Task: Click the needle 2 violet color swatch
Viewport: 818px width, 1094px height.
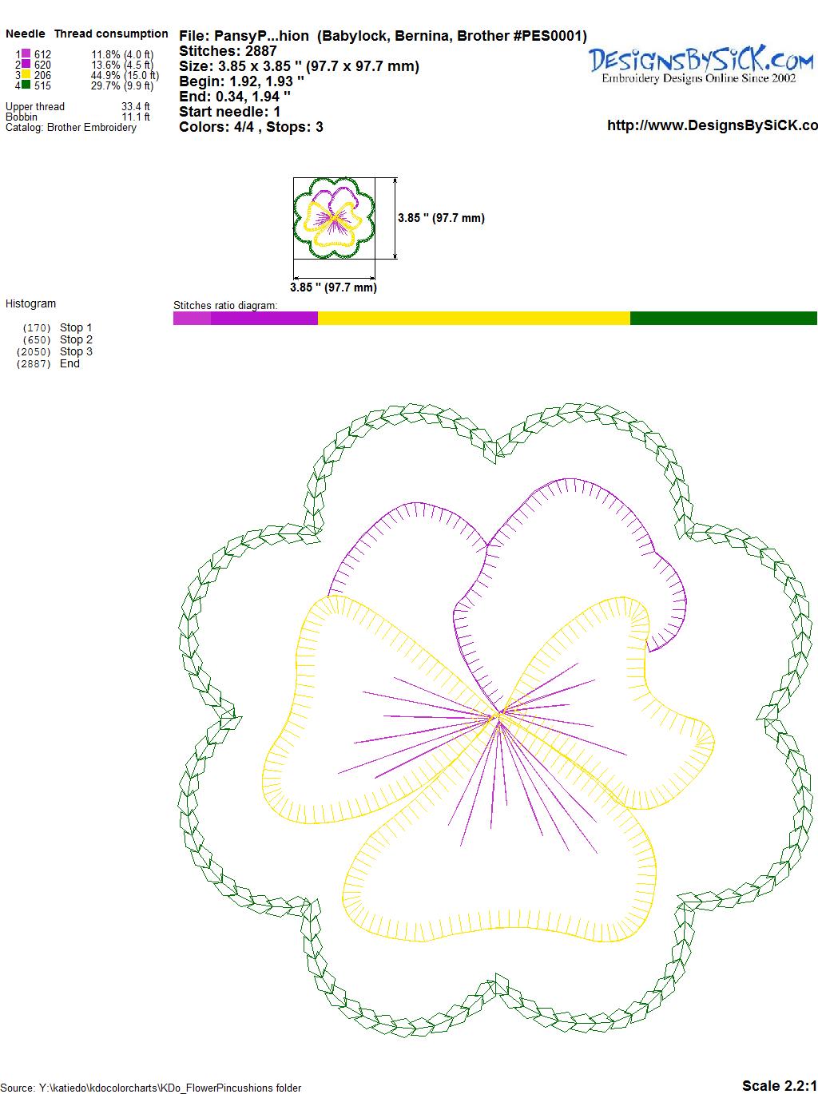Action: pyautogui.click(x=26, y=65)
